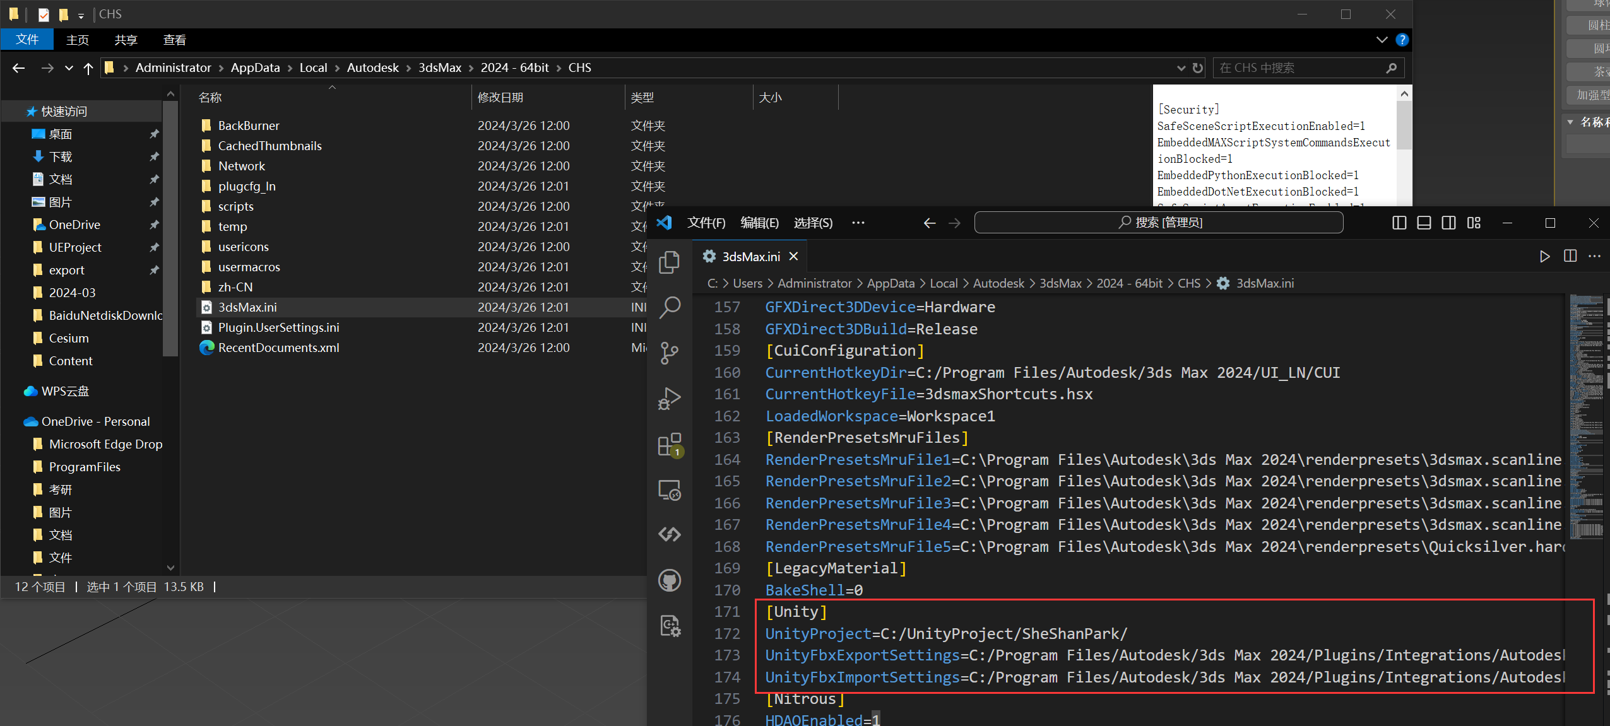1610x726 pixels.
Task: Open the Run and Debug panel
Action: 670,399
